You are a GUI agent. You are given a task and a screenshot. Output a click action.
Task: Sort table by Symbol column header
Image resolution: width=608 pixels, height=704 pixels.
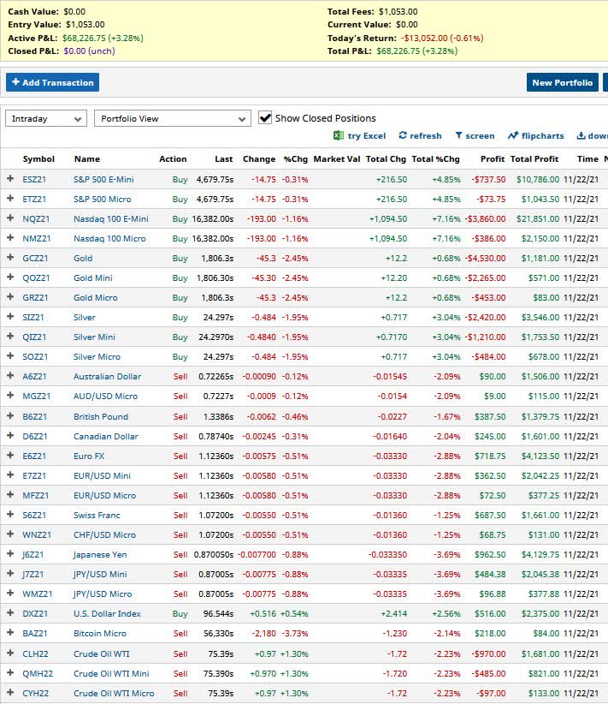tap(38, 159)
